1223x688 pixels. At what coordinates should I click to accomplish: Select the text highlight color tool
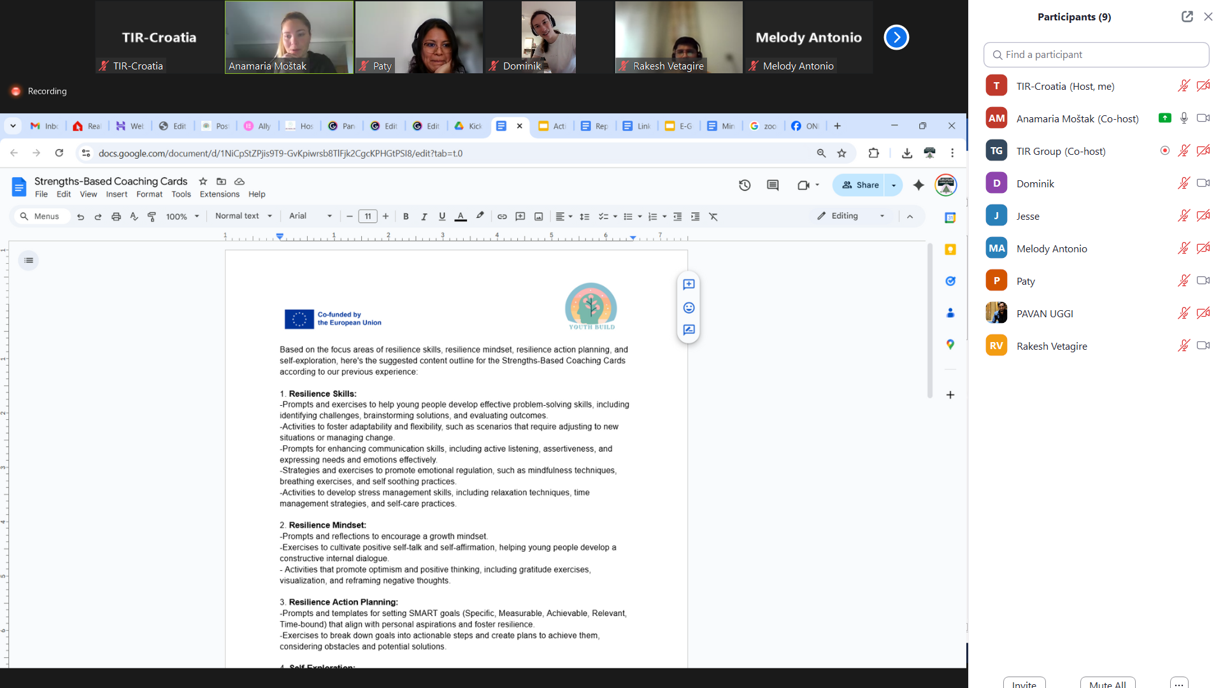(x=480, y=217)
